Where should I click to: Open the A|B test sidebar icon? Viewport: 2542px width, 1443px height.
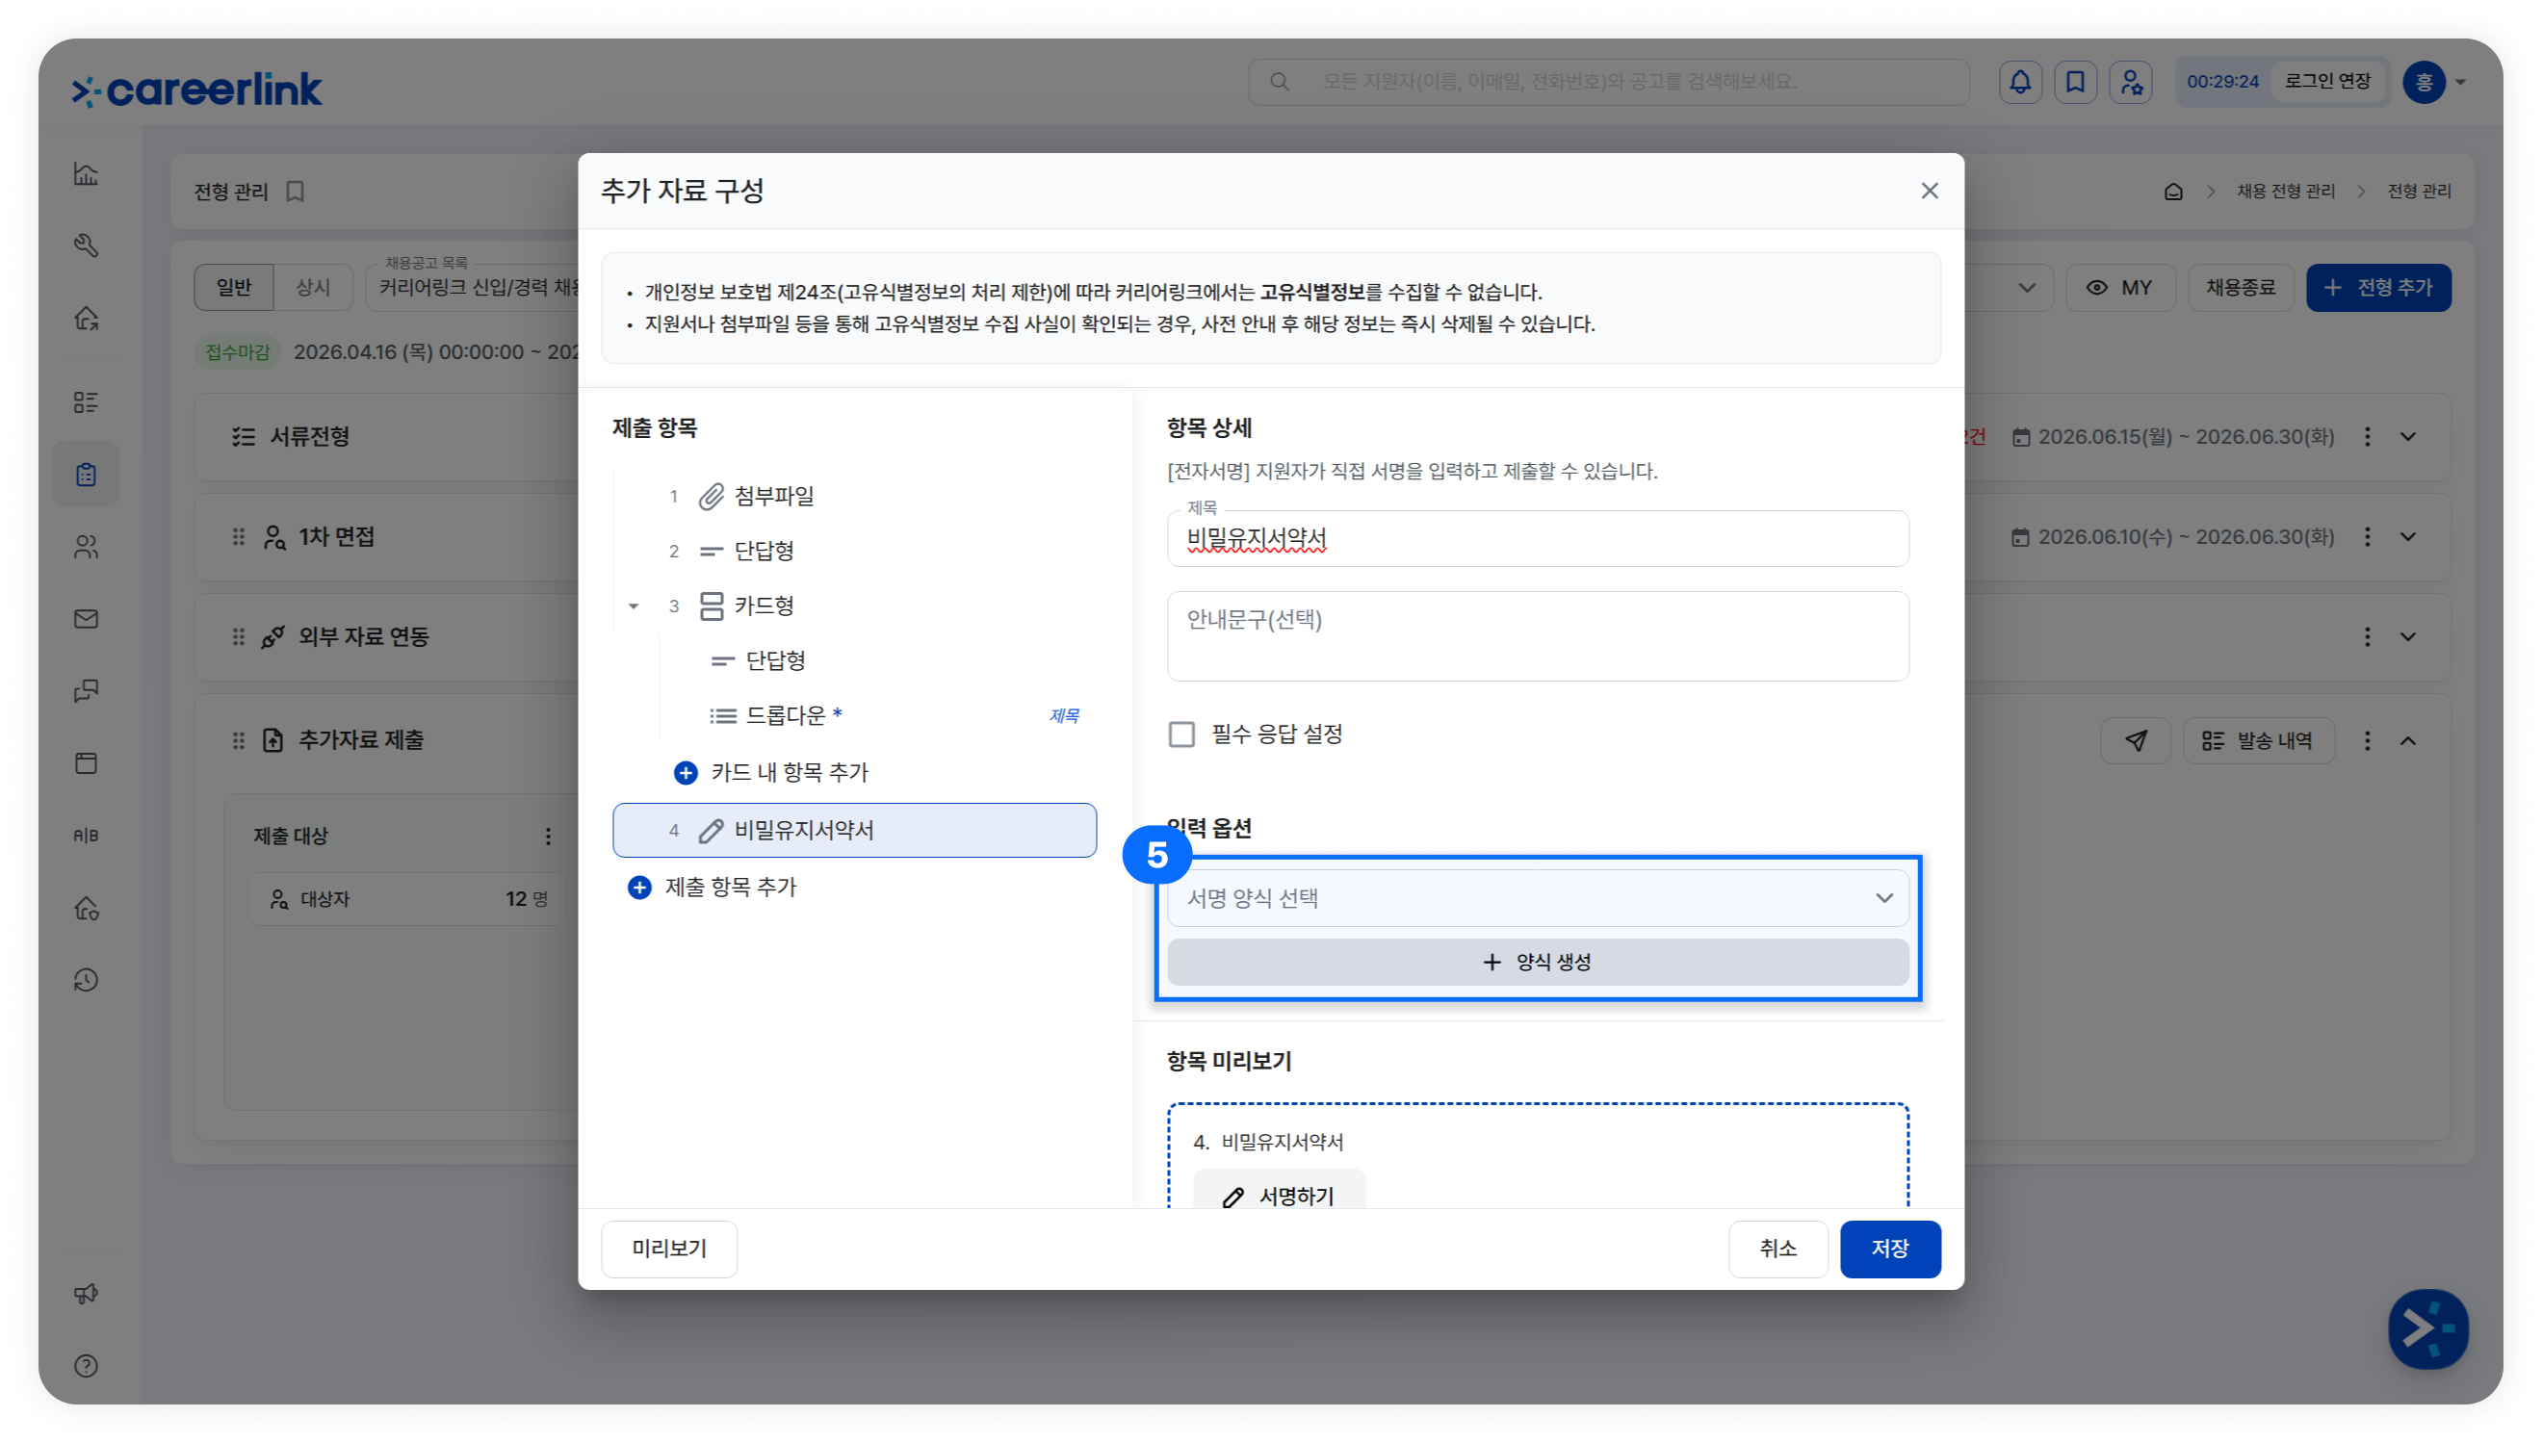pos(87,836)
